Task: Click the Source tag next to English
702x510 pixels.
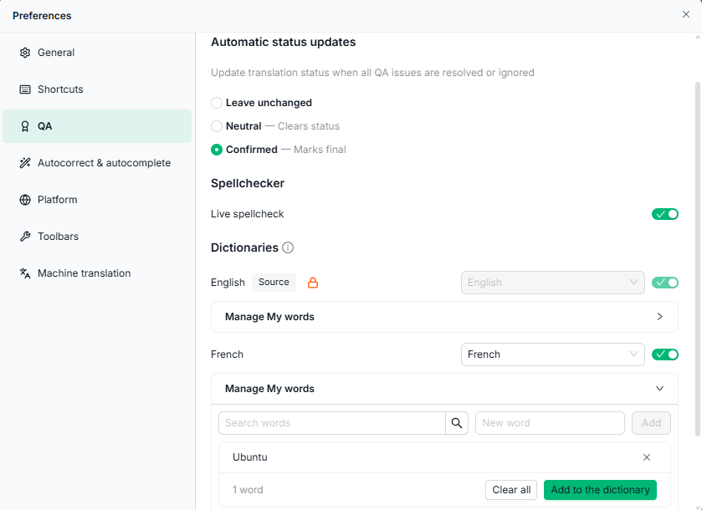Action: pyautogui.click(x=274, y=283)
